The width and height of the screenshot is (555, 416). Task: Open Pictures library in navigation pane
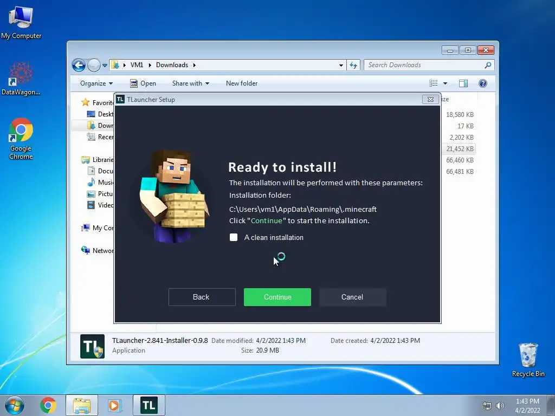coord(100,193)
